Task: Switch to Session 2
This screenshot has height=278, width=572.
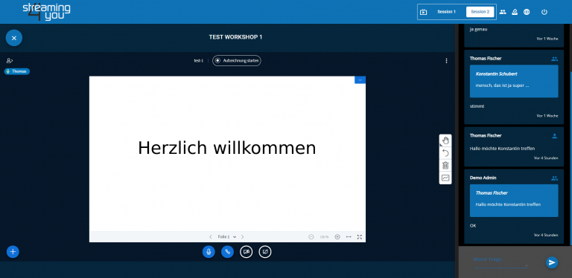Action: pos(480,12)
